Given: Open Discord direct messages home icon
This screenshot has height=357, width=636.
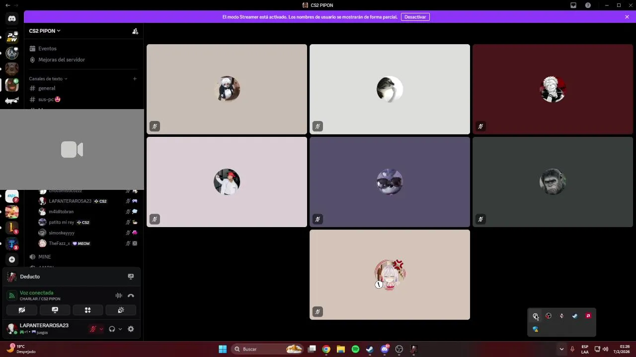Looking at the screenshot, I should point(12,19).
